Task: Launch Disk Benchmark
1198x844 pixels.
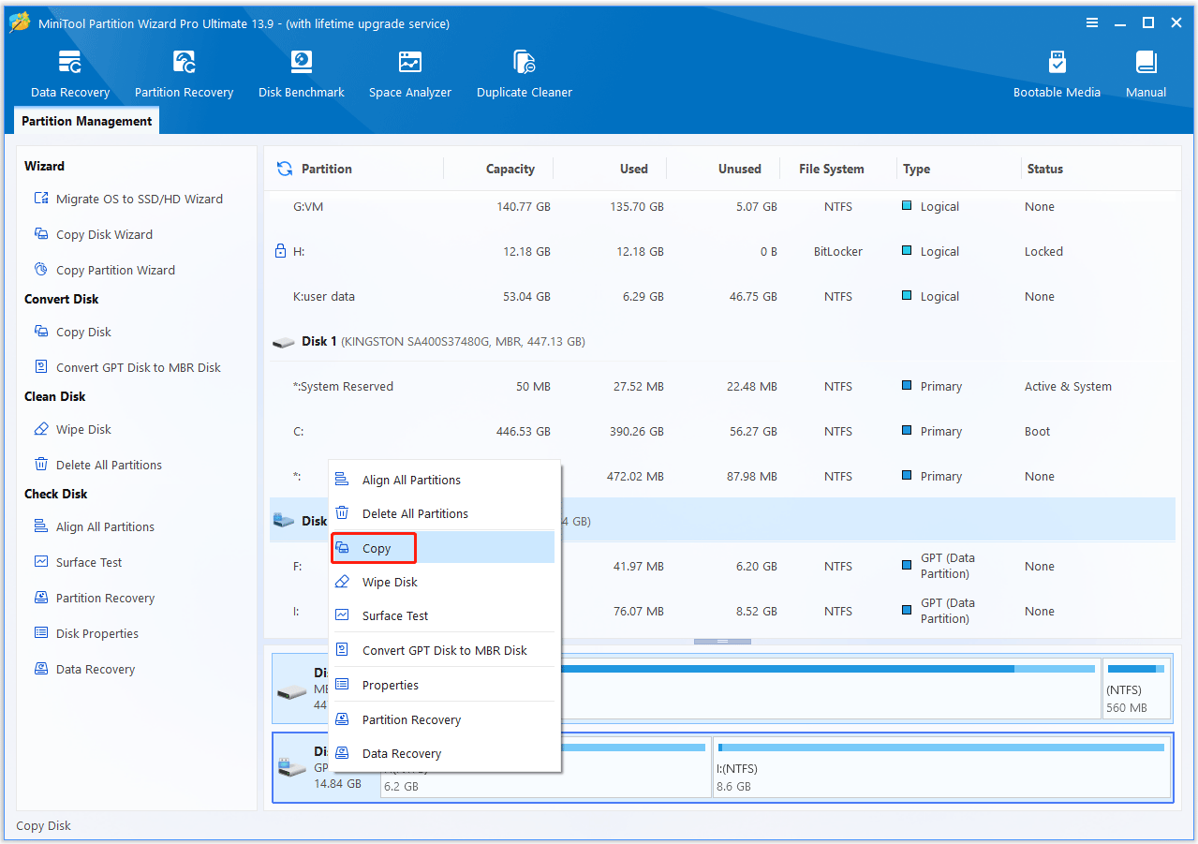Action: [x=302, y=74]
